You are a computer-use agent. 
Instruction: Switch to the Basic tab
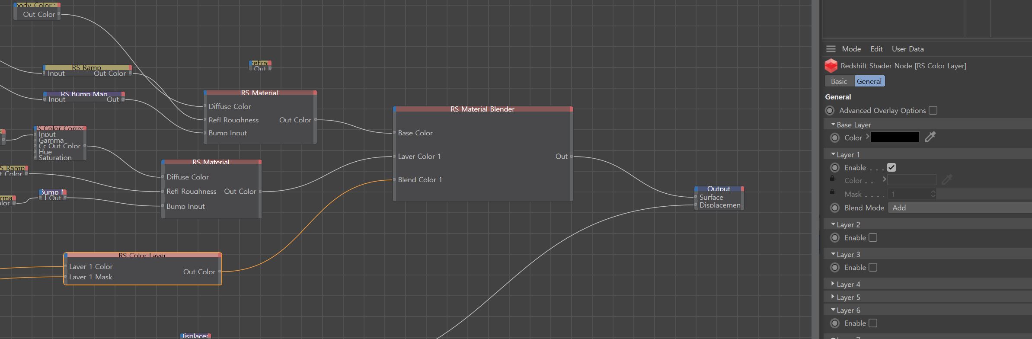(839, 81)
